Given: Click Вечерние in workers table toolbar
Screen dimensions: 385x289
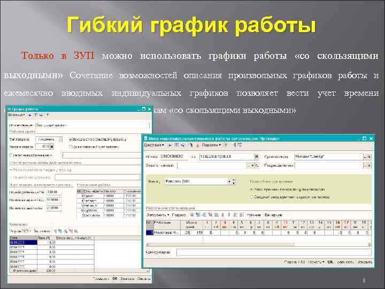Looking at the screenshot, I should 273,215.
